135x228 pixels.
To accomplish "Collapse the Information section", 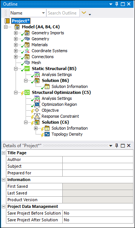I will pos(4,180).
